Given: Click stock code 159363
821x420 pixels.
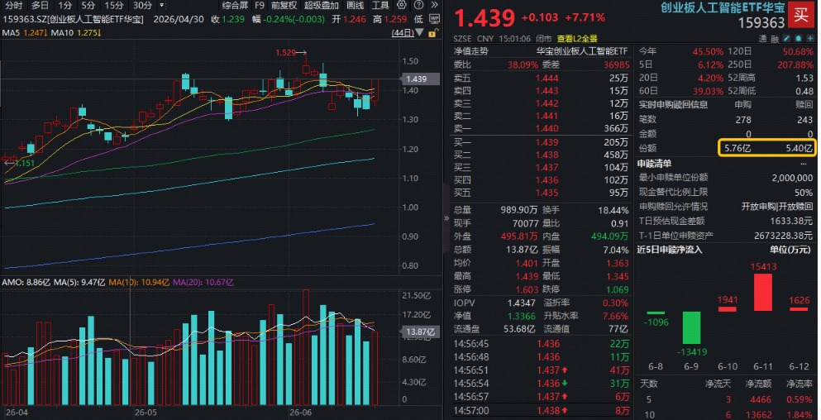Looking at the screenshot, I should [761, 23].
